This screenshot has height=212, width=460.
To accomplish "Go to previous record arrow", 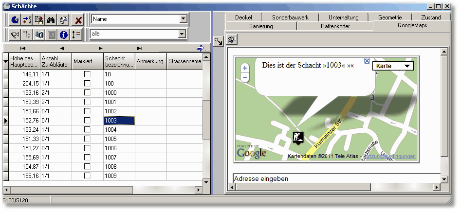I will tap(62, 48).
